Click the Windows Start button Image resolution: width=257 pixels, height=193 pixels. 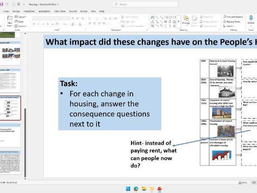point(128,188)
